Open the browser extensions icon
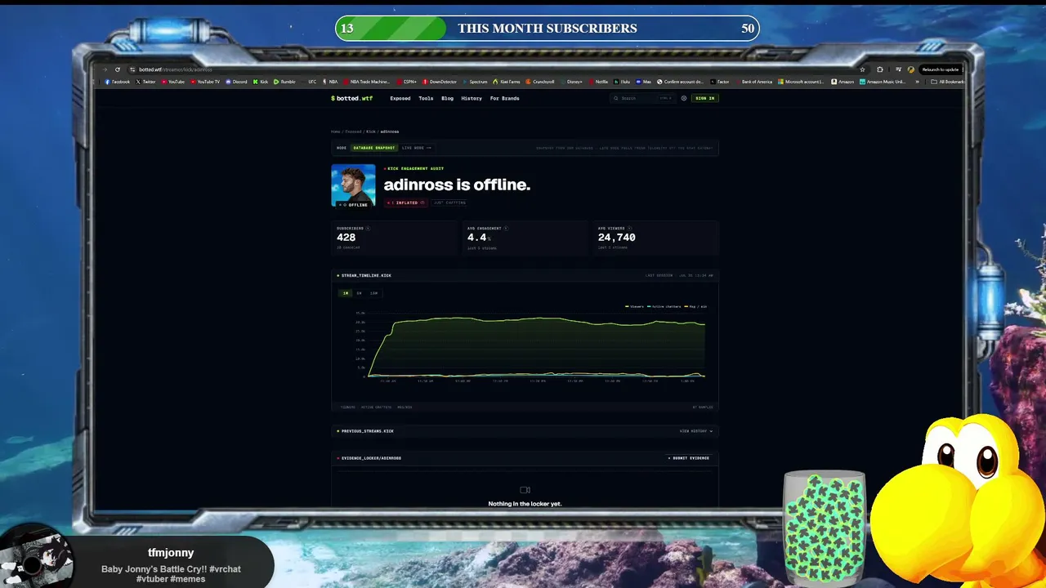Screen dimensions: 1046x588 pos(879,69)
